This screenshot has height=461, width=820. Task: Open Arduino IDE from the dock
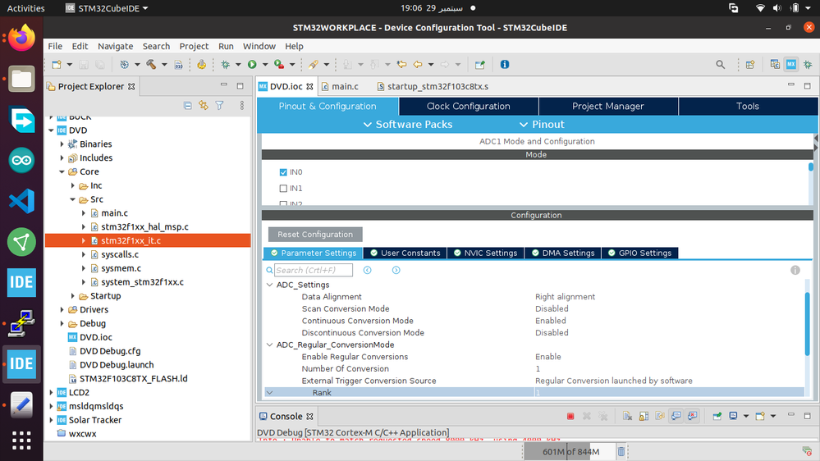21,160
